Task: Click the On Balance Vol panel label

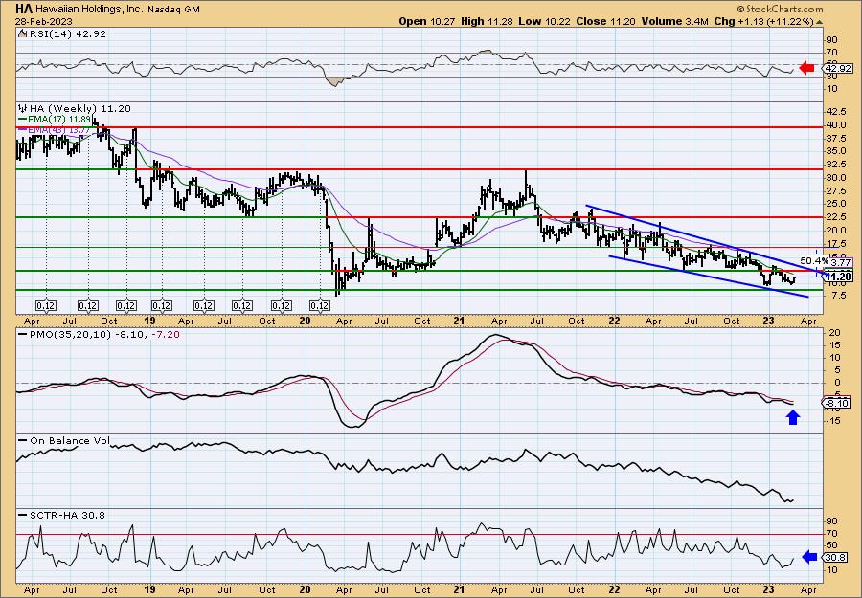Action: coord(64,440)
